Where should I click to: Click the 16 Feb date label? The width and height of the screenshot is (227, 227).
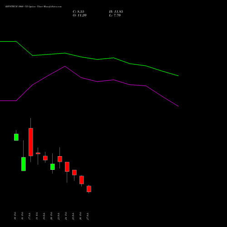(22, 216)
